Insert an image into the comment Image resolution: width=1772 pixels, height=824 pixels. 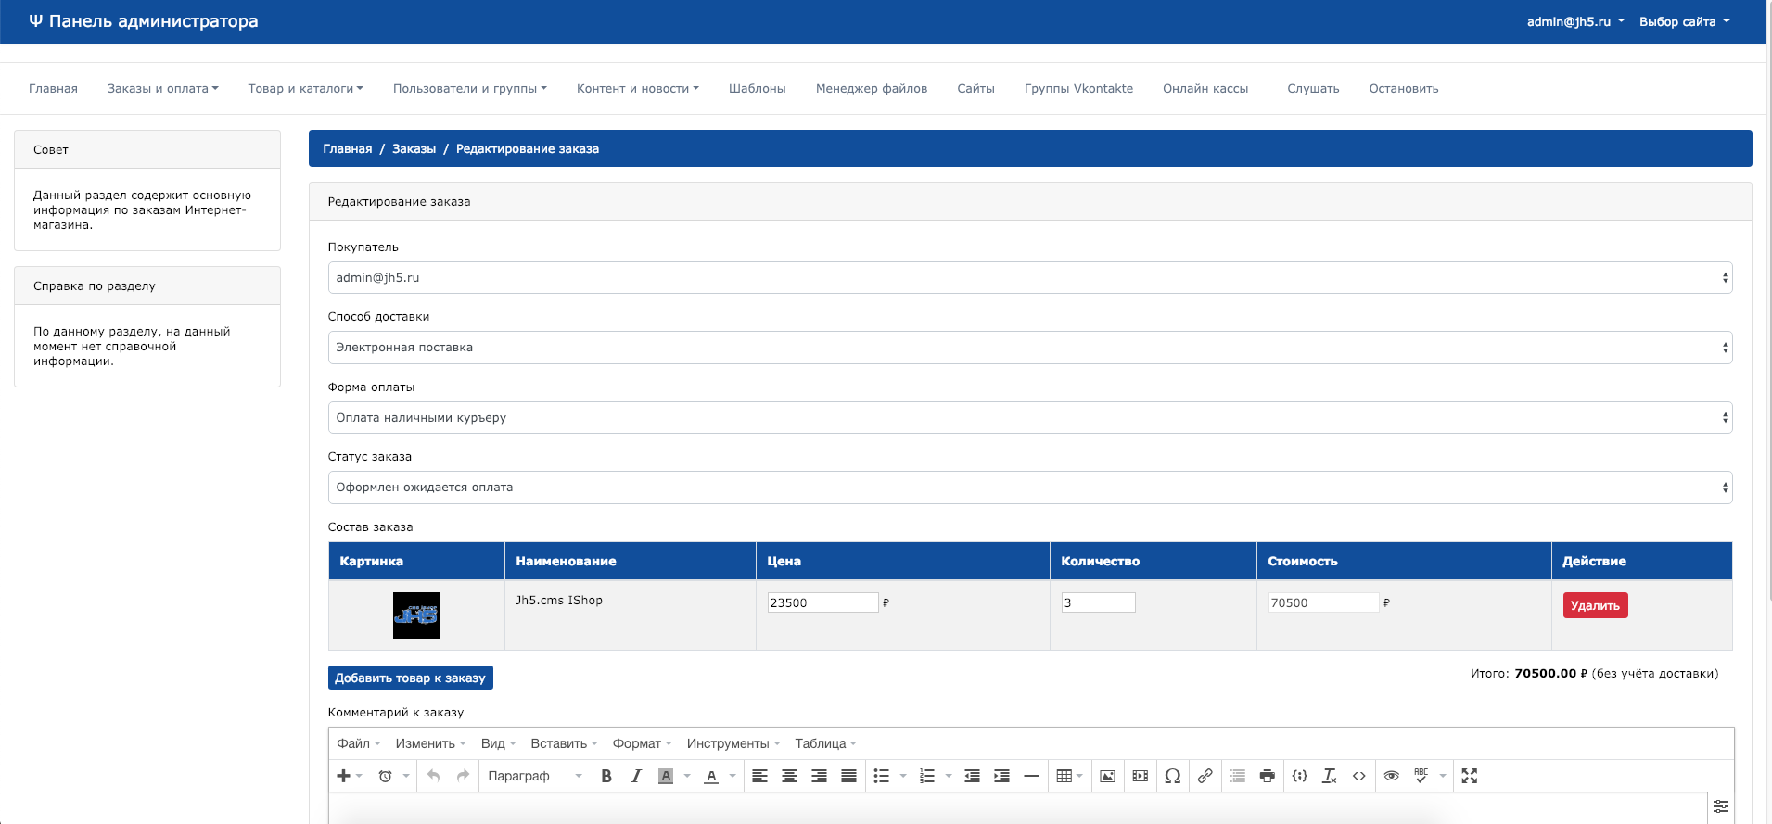(x=1107, y=776)
